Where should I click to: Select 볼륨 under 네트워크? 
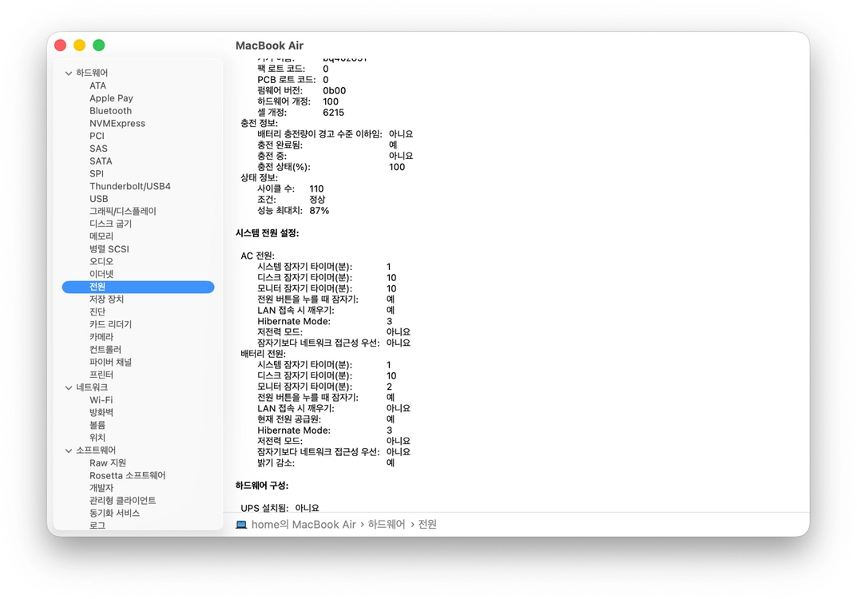coord(97,426)
